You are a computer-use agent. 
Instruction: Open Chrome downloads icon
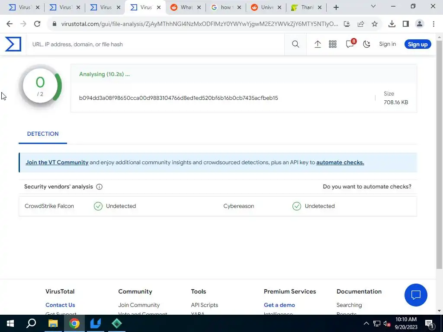pyautogui.click(x=392, y=24)
